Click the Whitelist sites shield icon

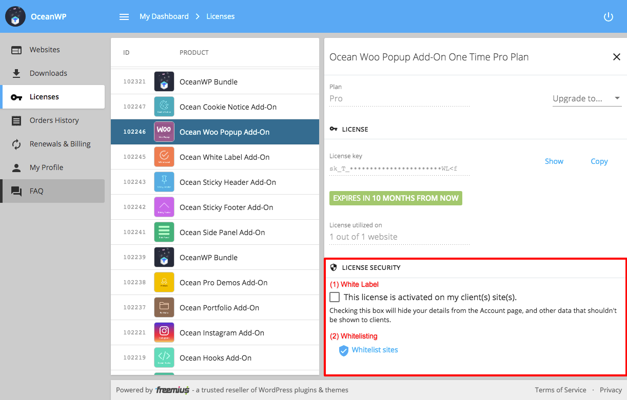pos(344,350)
